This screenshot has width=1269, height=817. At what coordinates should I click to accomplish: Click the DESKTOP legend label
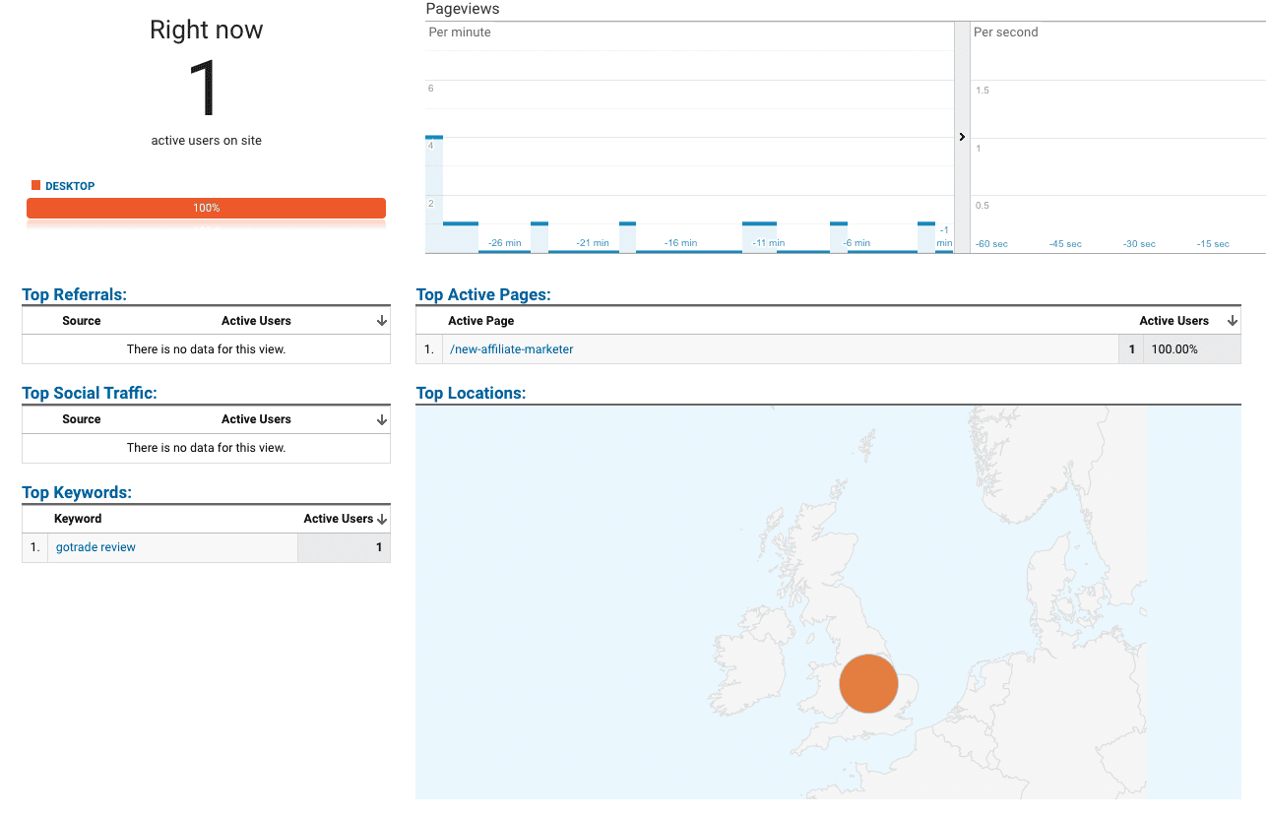click(x=70, y=186)
